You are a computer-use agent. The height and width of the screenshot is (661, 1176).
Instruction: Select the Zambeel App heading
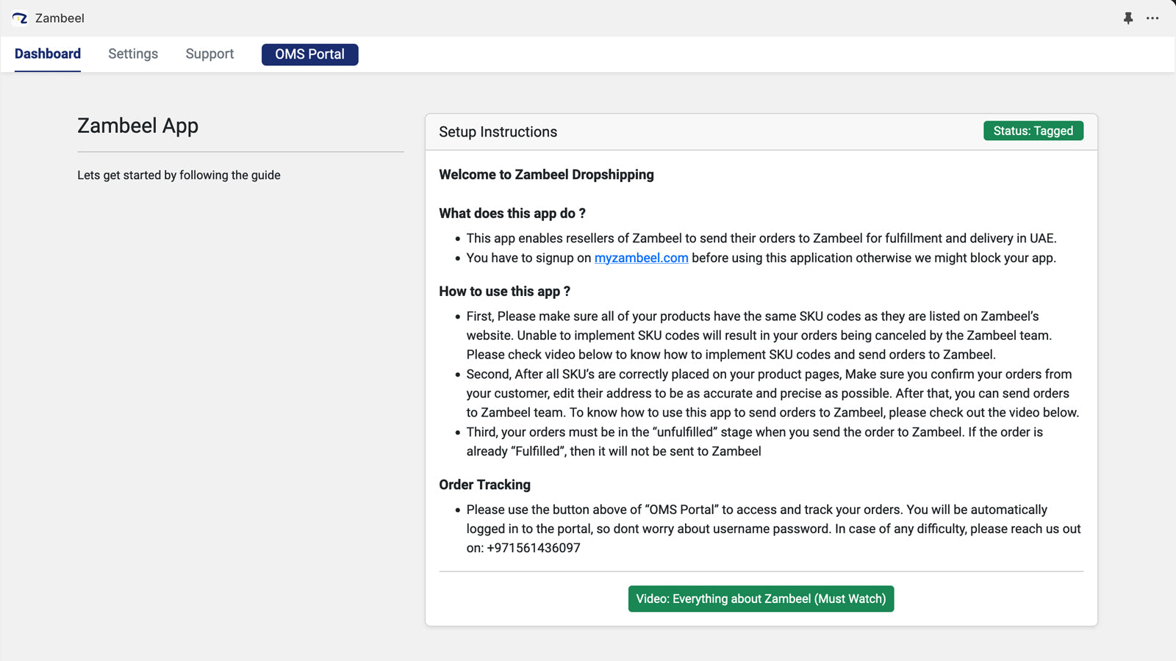tap(137, 126)
